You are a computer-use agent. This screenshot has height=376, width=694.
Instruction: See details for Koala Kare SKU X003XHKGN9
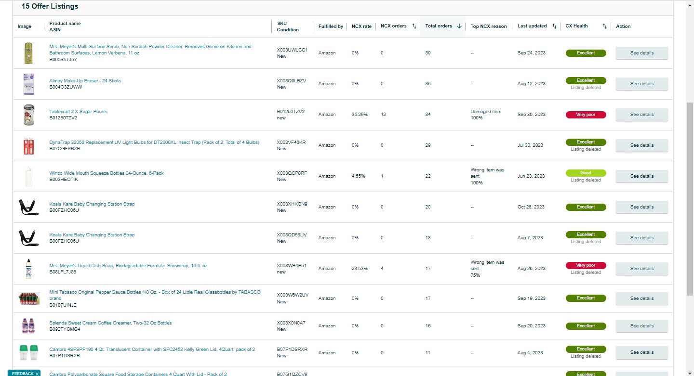(642, 207)
